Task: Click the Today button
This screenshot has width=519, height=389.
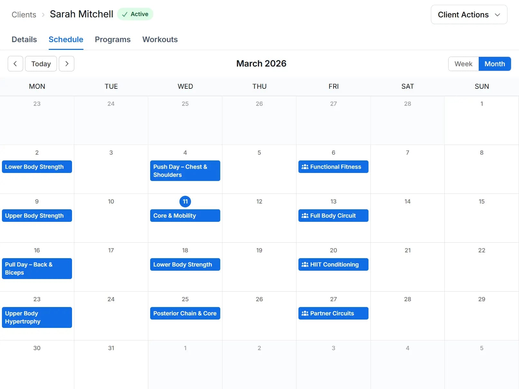Action: (x=41, y=64)
